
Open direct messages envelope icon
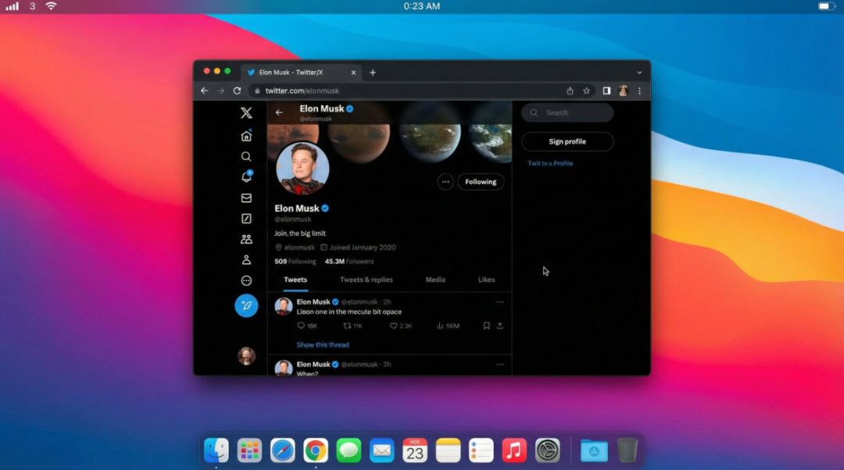(x=246, y=198)
